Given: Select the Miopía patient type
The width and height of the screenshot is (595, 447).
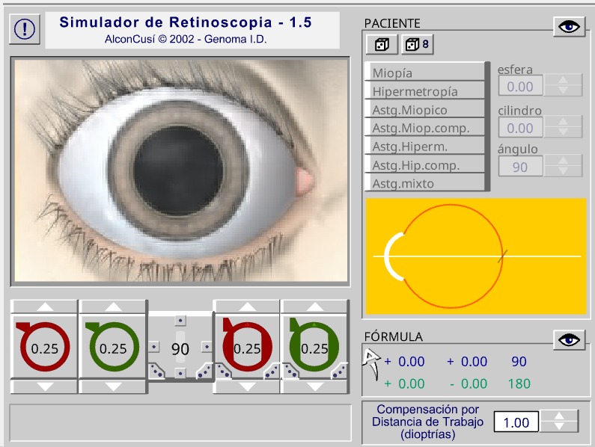Looking at the screenshot, I should [x=425, y=73].
